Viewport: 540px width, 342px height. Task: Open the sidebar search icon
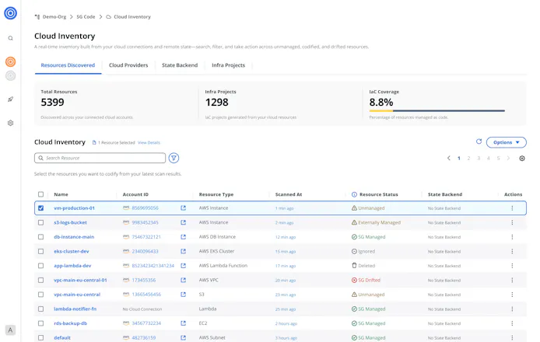10,38
